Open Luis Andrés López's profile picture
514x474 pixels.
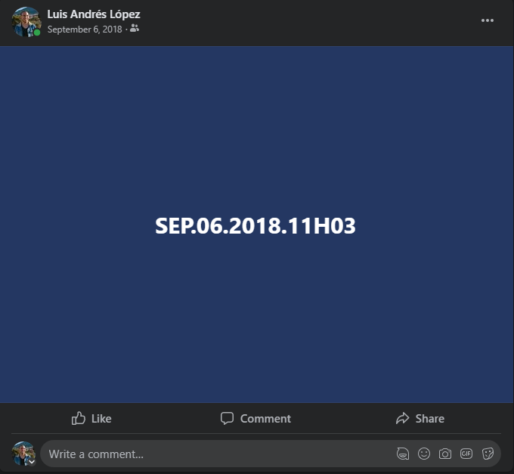coord(26,22)
